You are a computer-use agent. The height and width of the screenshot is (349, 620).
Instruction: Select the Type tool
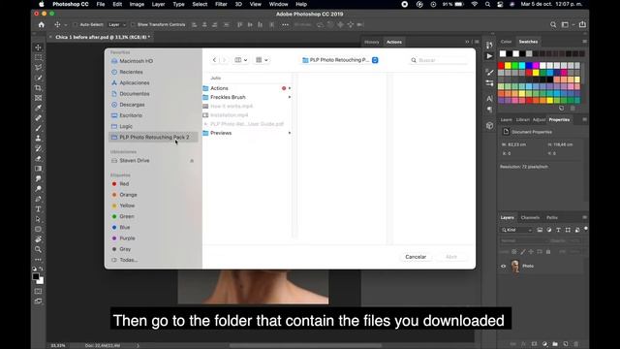pos(39,209)
